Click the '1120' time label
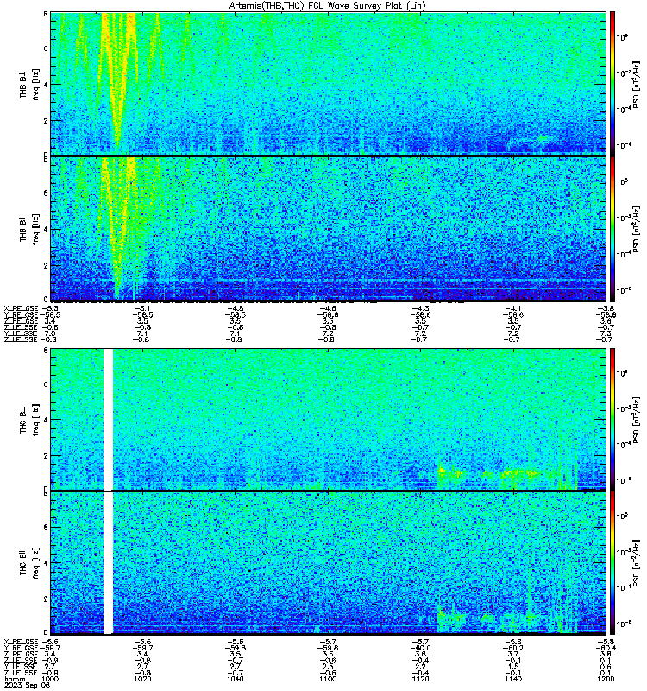The height and width of the screenshot is (691, 647). tap(421, 679)
